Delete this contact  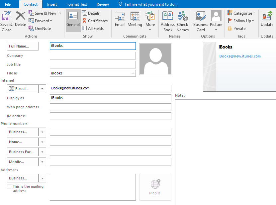[20, 19]
